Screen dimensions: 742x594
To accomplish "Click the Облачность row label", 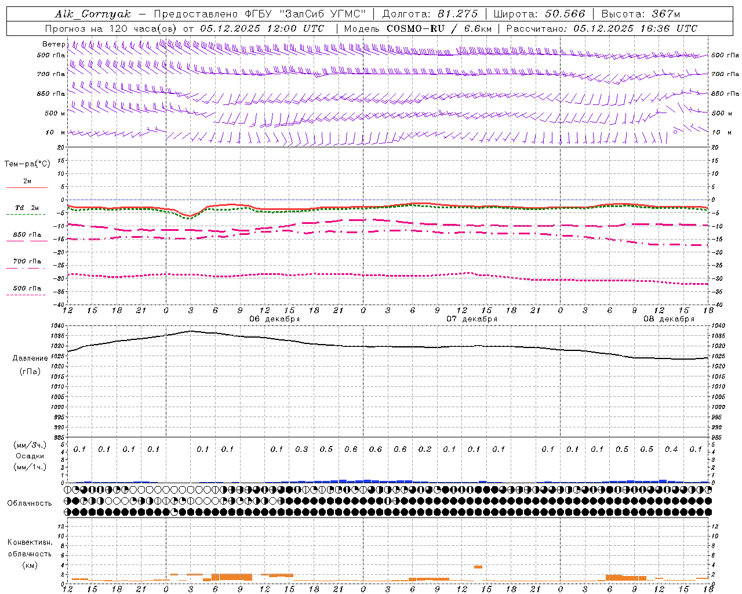I will pos(30,503).
